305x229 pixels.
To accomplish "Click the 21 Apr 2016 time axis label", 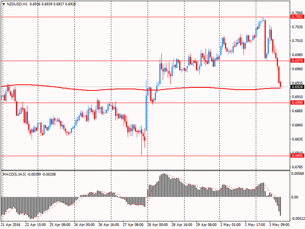I will [11, 225].
